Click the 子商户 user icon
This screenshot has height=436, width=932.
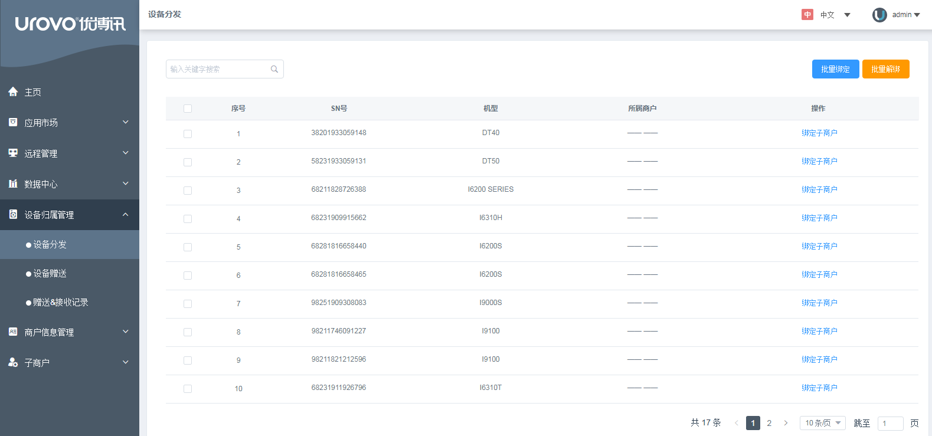click(x=13, y=362)
